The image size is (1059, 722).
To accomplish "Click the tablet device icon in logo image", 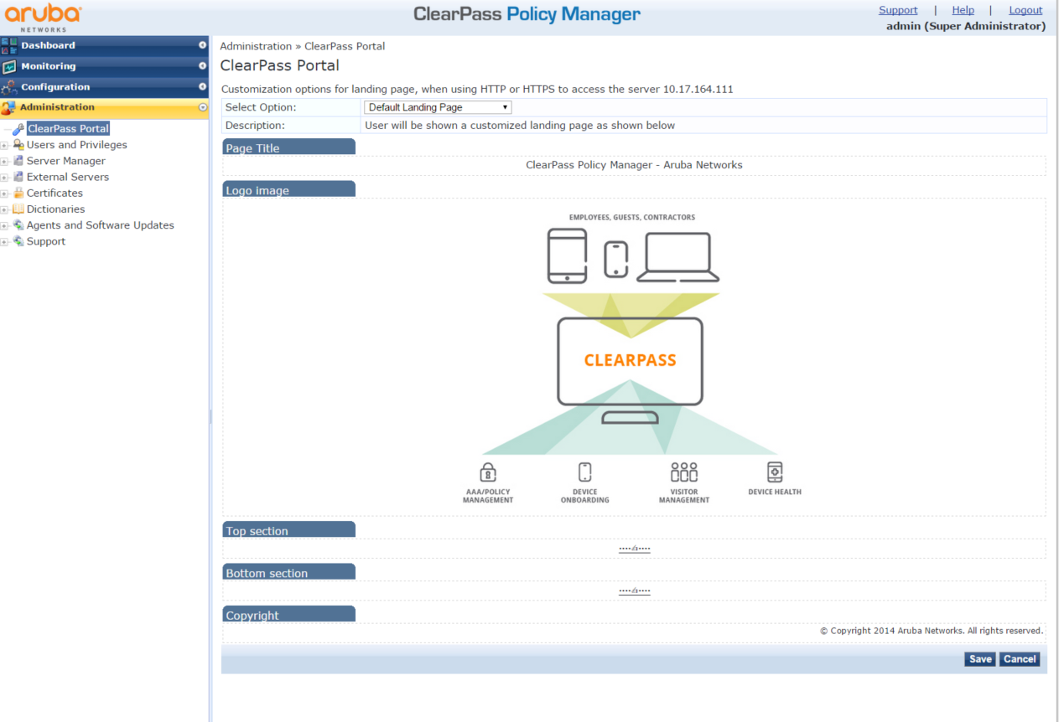I will [x=568, y=256].
